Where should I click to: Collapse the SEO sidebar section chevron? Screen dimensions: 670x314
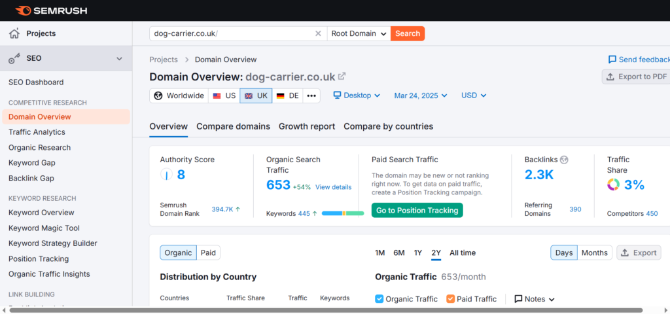tap(119, 58)
